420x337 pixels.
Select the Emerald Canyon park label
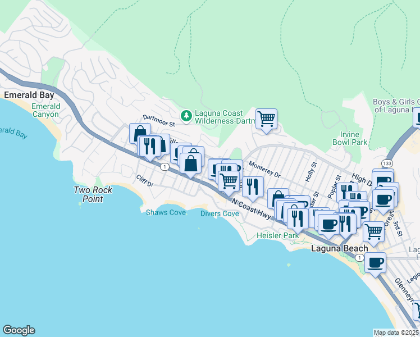pos(45,111)
